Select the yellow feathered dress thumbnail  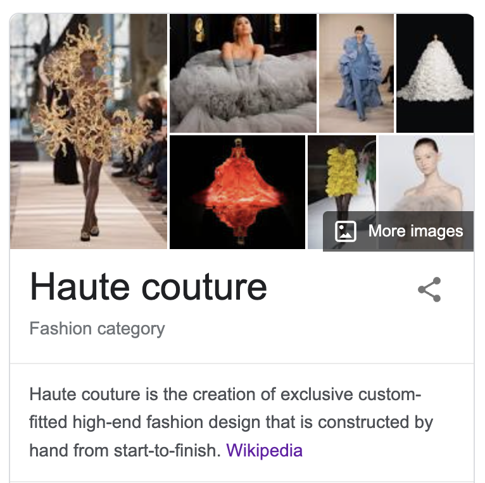pos(342,173)
